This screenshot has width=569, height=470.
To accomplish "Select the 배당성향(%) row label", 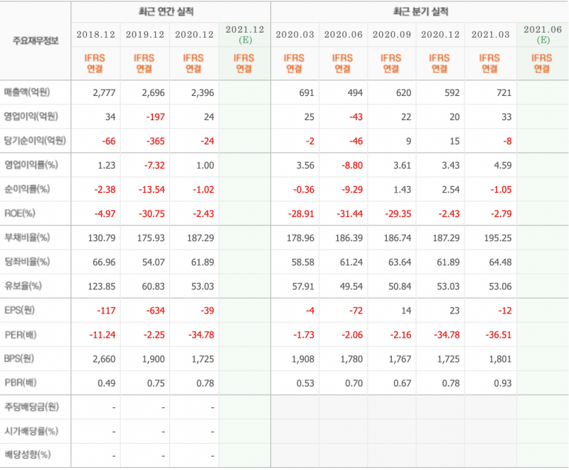I will pyautogui.click(x=27, y=454).
